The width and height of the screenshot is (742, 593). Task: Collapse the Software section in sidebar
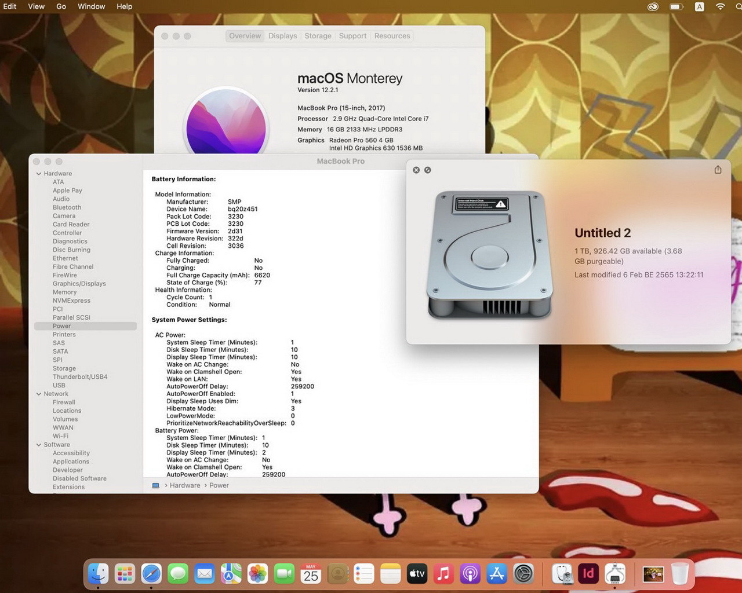pos(39,445)
